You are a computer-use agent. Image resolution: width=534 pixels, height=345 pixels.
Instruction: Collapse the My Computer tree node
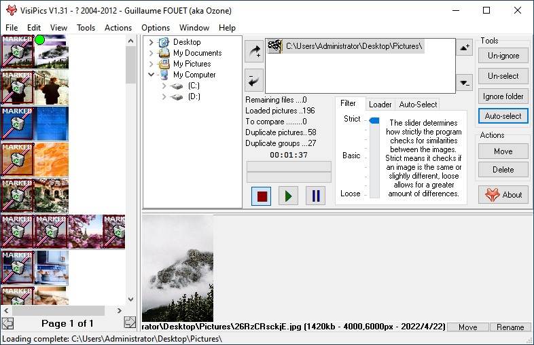coord(152,75)
